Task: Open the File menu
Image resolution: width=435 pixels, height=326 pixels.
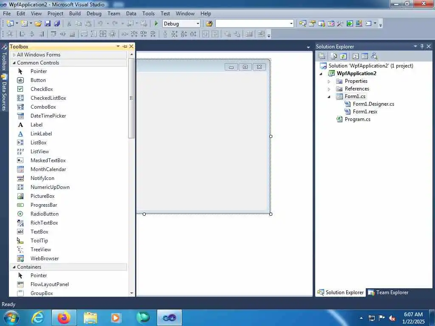Action: [x=7, y=14]
